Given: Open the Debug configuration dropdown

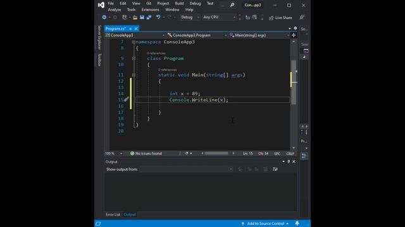Looking at the screenshot, I should point(190,17).
